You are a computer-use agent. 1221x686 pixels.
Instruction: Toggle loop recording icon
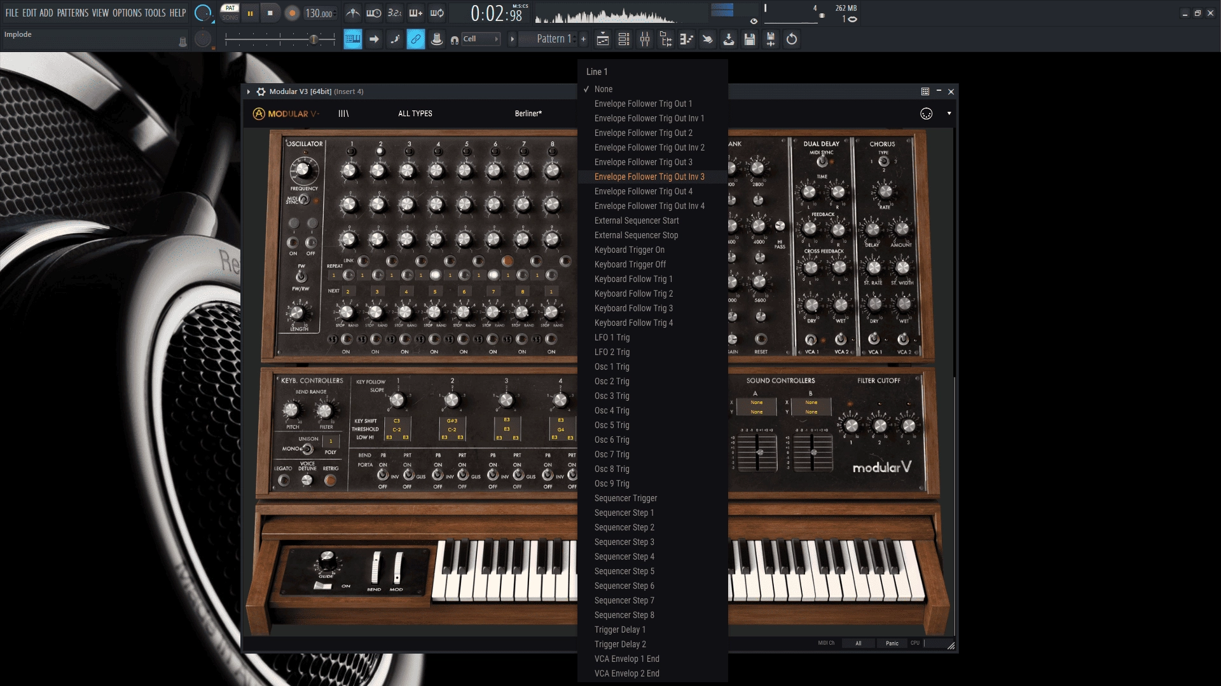(x=437, y=13)
